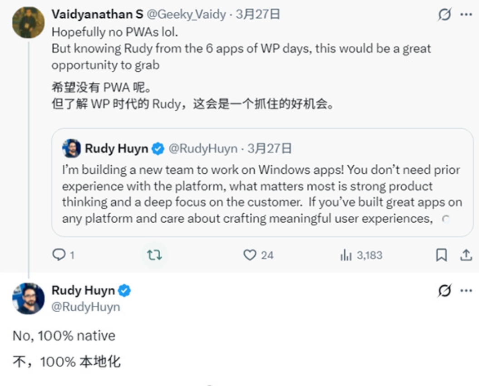Click Rudy Huyn's small avatar in quoted tweet
Screen dimensions: 479x386
72,148
